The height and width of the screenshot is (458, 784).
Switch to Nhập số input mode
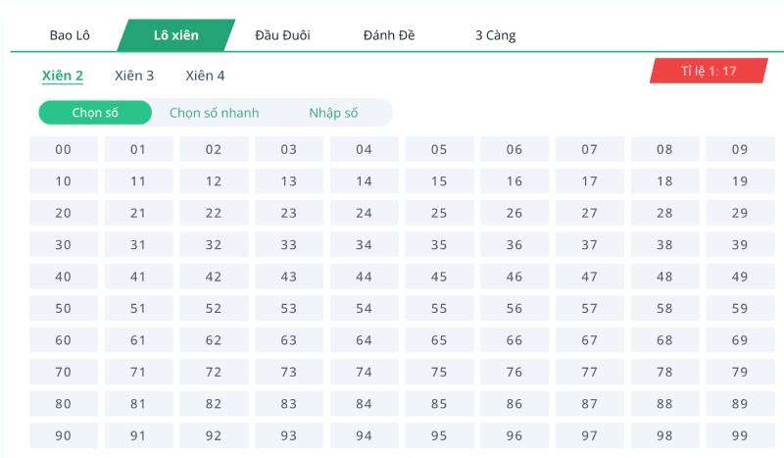click(x=333, y=113)
